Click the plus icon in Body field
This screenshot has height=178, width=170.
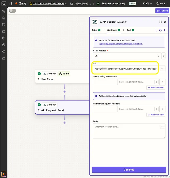pyautogui.click(x=162, y=127)
